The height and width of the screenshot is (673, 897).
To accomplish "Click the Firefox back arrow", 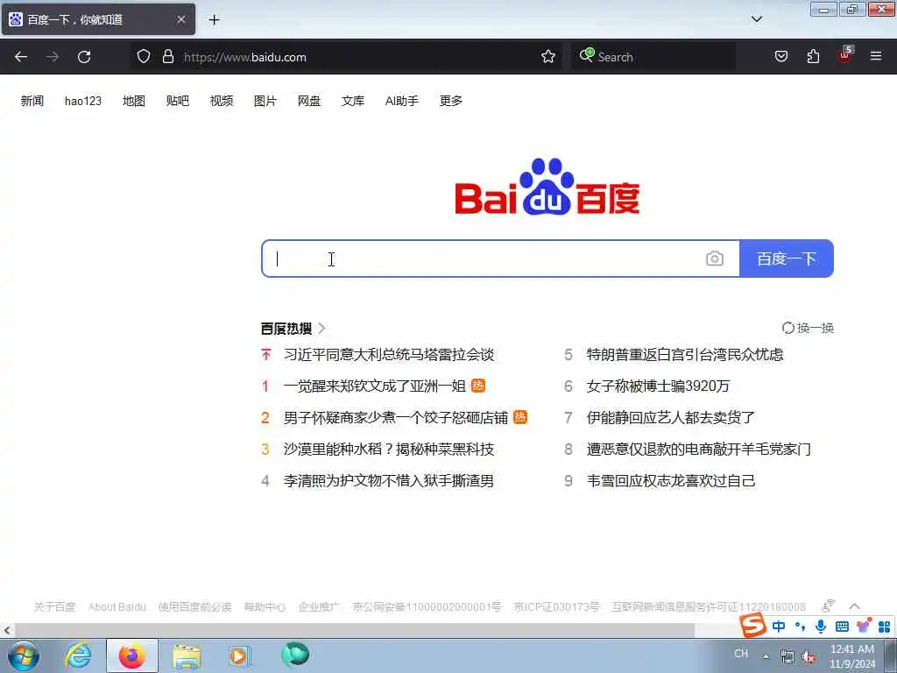I will click(21, 57).
